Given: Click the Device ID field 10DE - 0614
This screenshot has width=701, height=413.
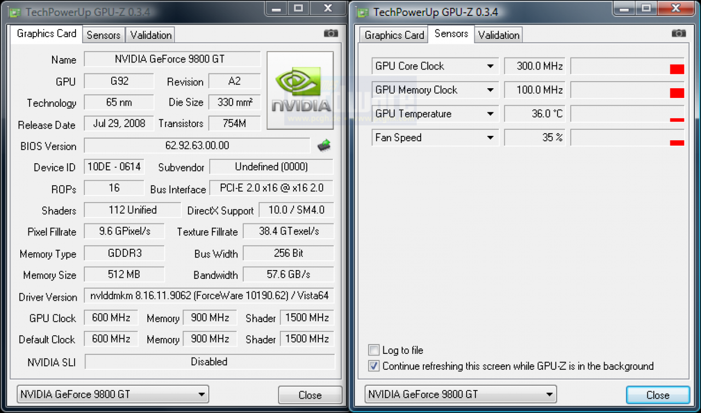Looking at the screenshot, I should pyautogui.click(x=114, y=167).
